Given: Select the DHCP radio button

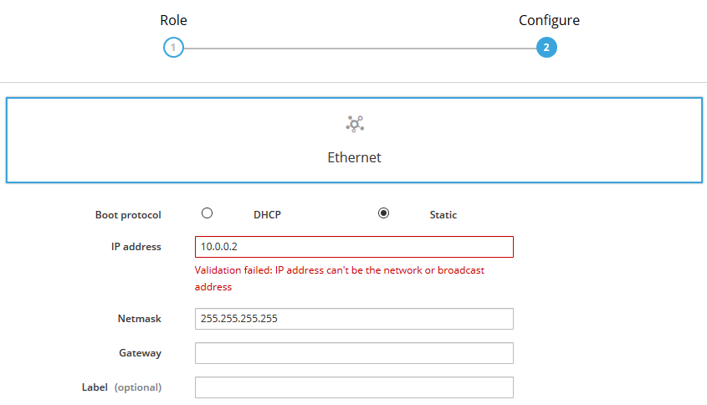Looking at the screenshot, I should coord(207,213).
